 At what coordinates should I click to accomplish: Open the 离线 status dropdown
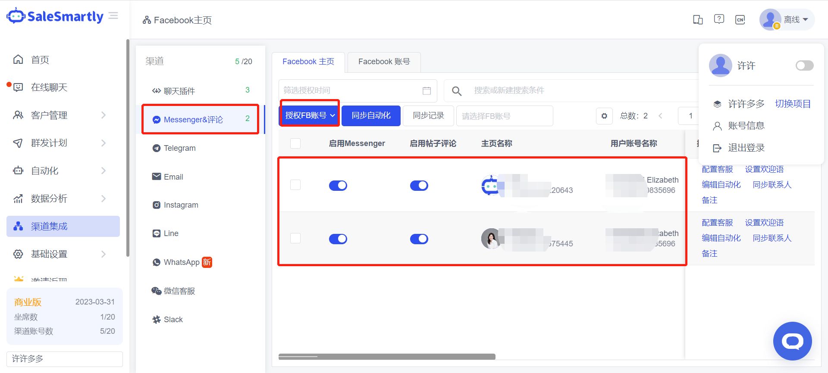pyautogui.click(x=796, y=19)
